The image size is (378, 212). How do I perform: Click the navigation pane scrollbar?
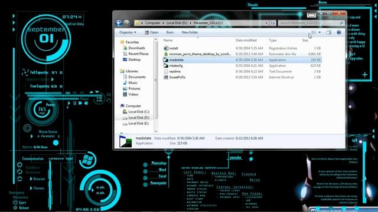click(155, 79)
